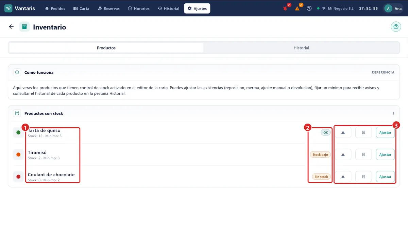Click the Sin stock badge
Image resolution: width=408 pixels, height=235 pixels.
321,177
